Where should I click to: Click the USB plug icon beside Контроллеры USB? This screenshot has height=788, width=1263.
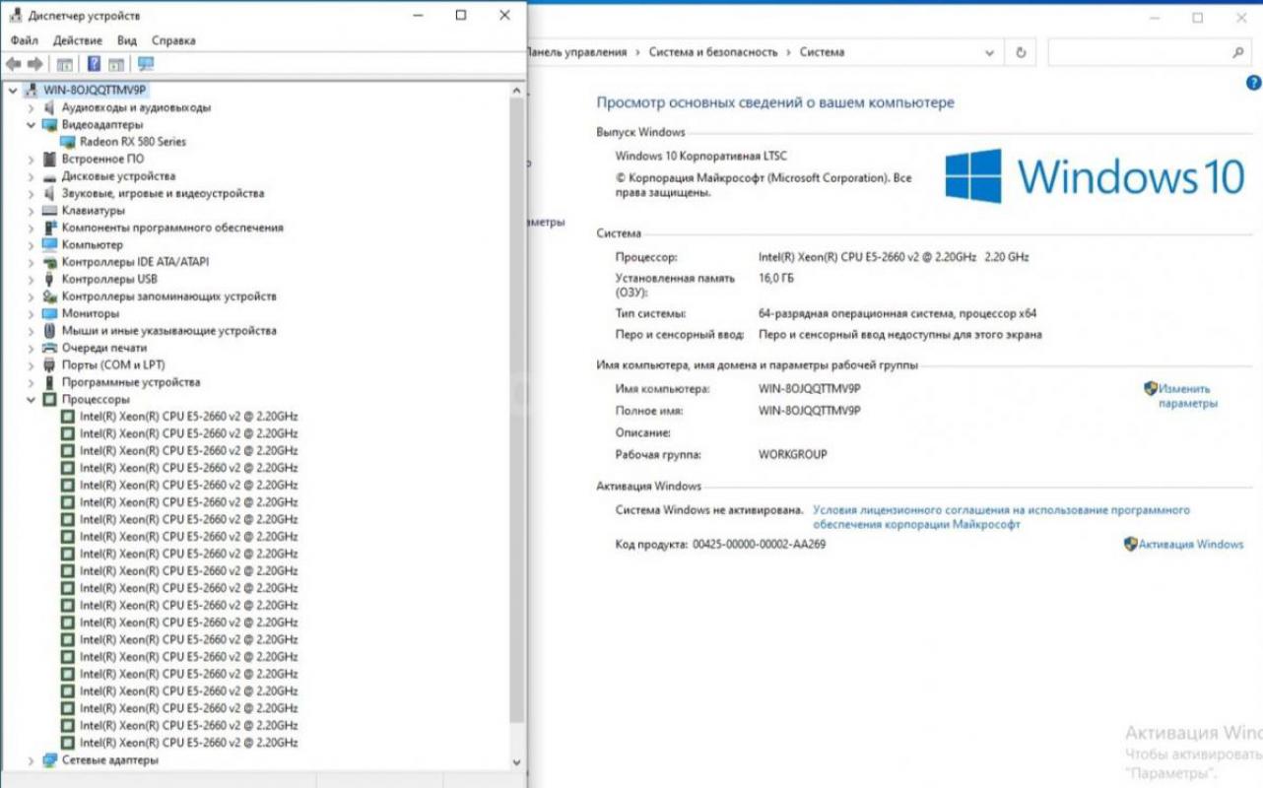[50, 279]
